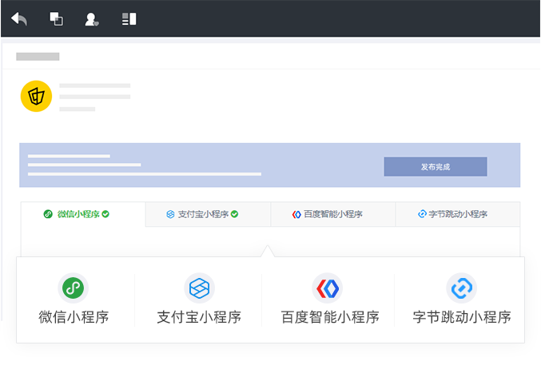Click the large green 微信小程序 icon
The width and height of the screenshot is (541, 389).
click(x=74, y=287)
